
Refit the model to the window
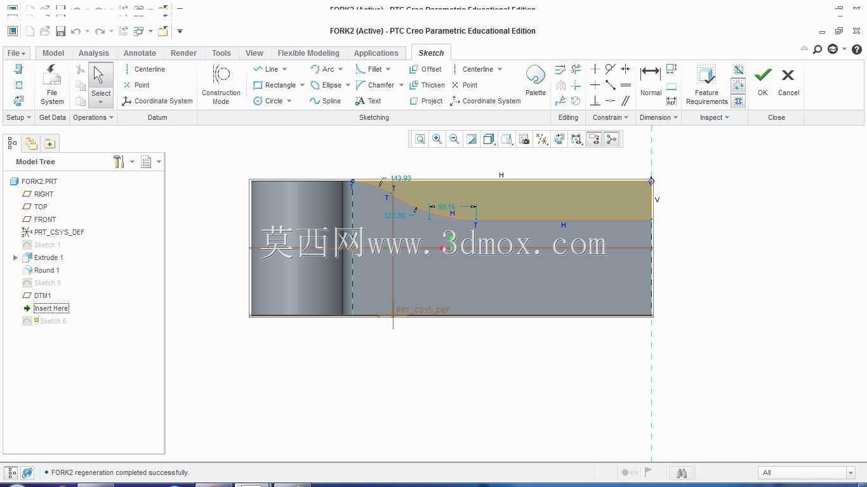click(420, 140)
